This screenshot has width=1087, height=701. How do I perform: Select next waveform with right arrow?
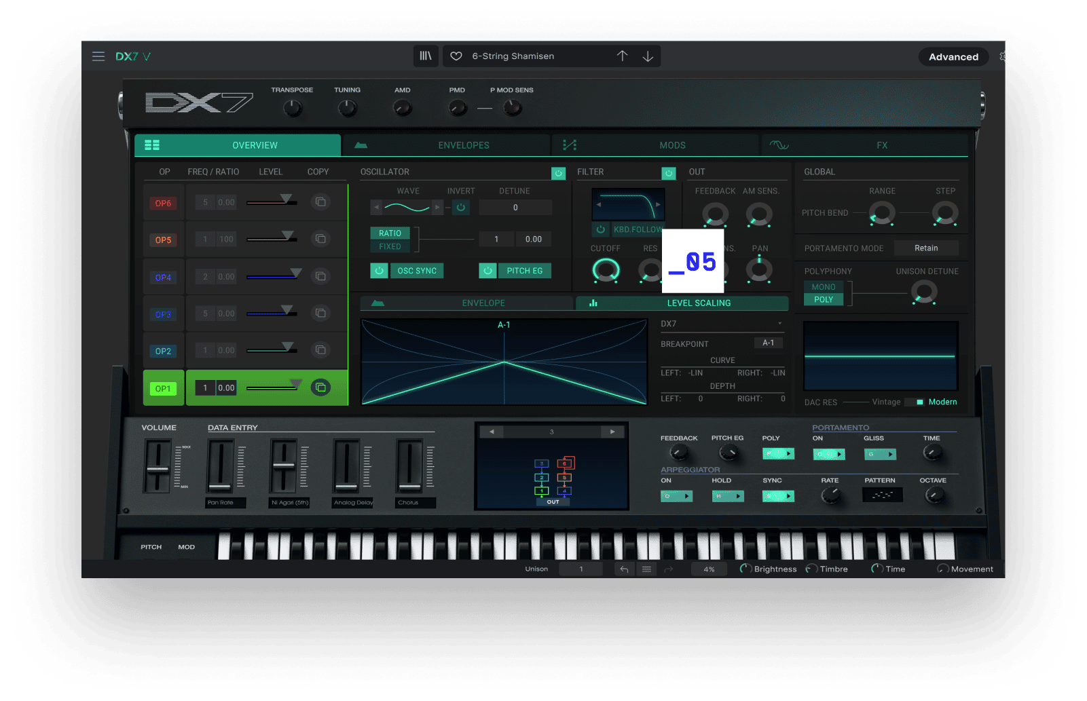(437, 207)
